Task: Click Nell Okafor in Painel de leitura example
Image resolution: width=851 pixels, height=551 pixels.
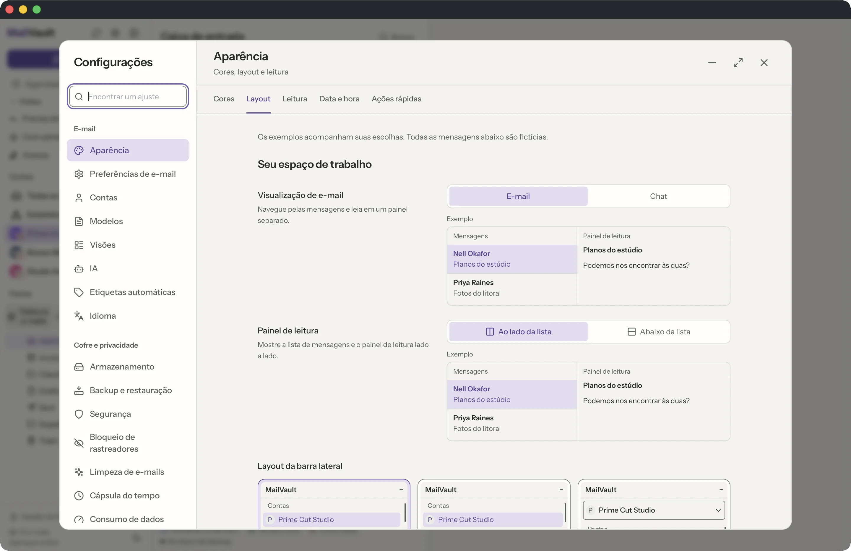Action: click(512, 394)
